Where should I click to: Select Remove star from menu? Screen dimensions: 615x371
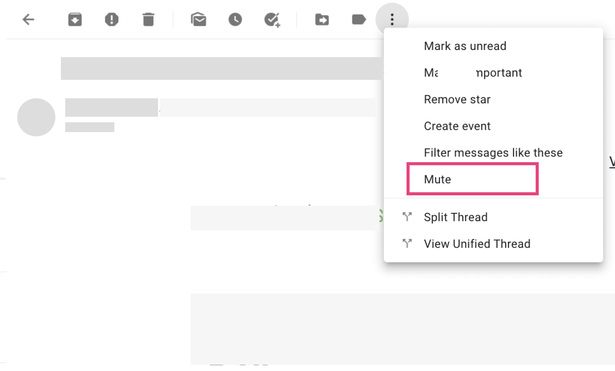(x=457, y=100)
